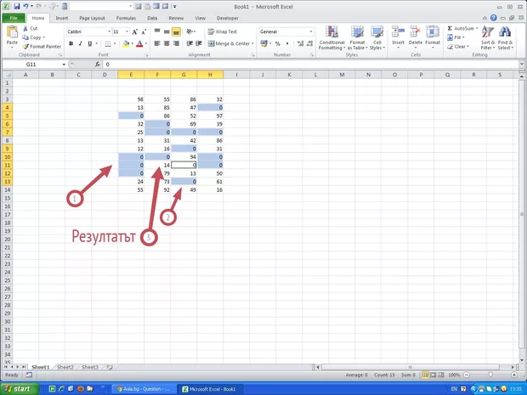This screenshot has width=527, height=395.
Task: Switch to the Developer tab
Action: coord(228,18)
